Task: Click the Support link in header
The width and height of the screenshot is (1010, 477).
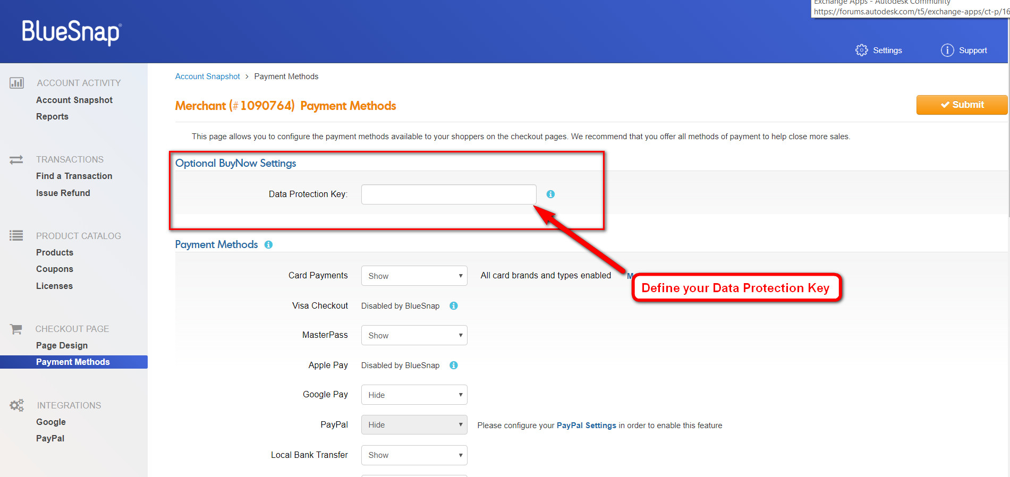Action: 973,50
